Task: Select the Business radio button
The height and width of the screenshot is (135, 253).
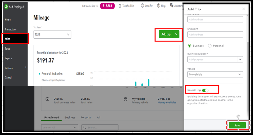Action: 189,46
